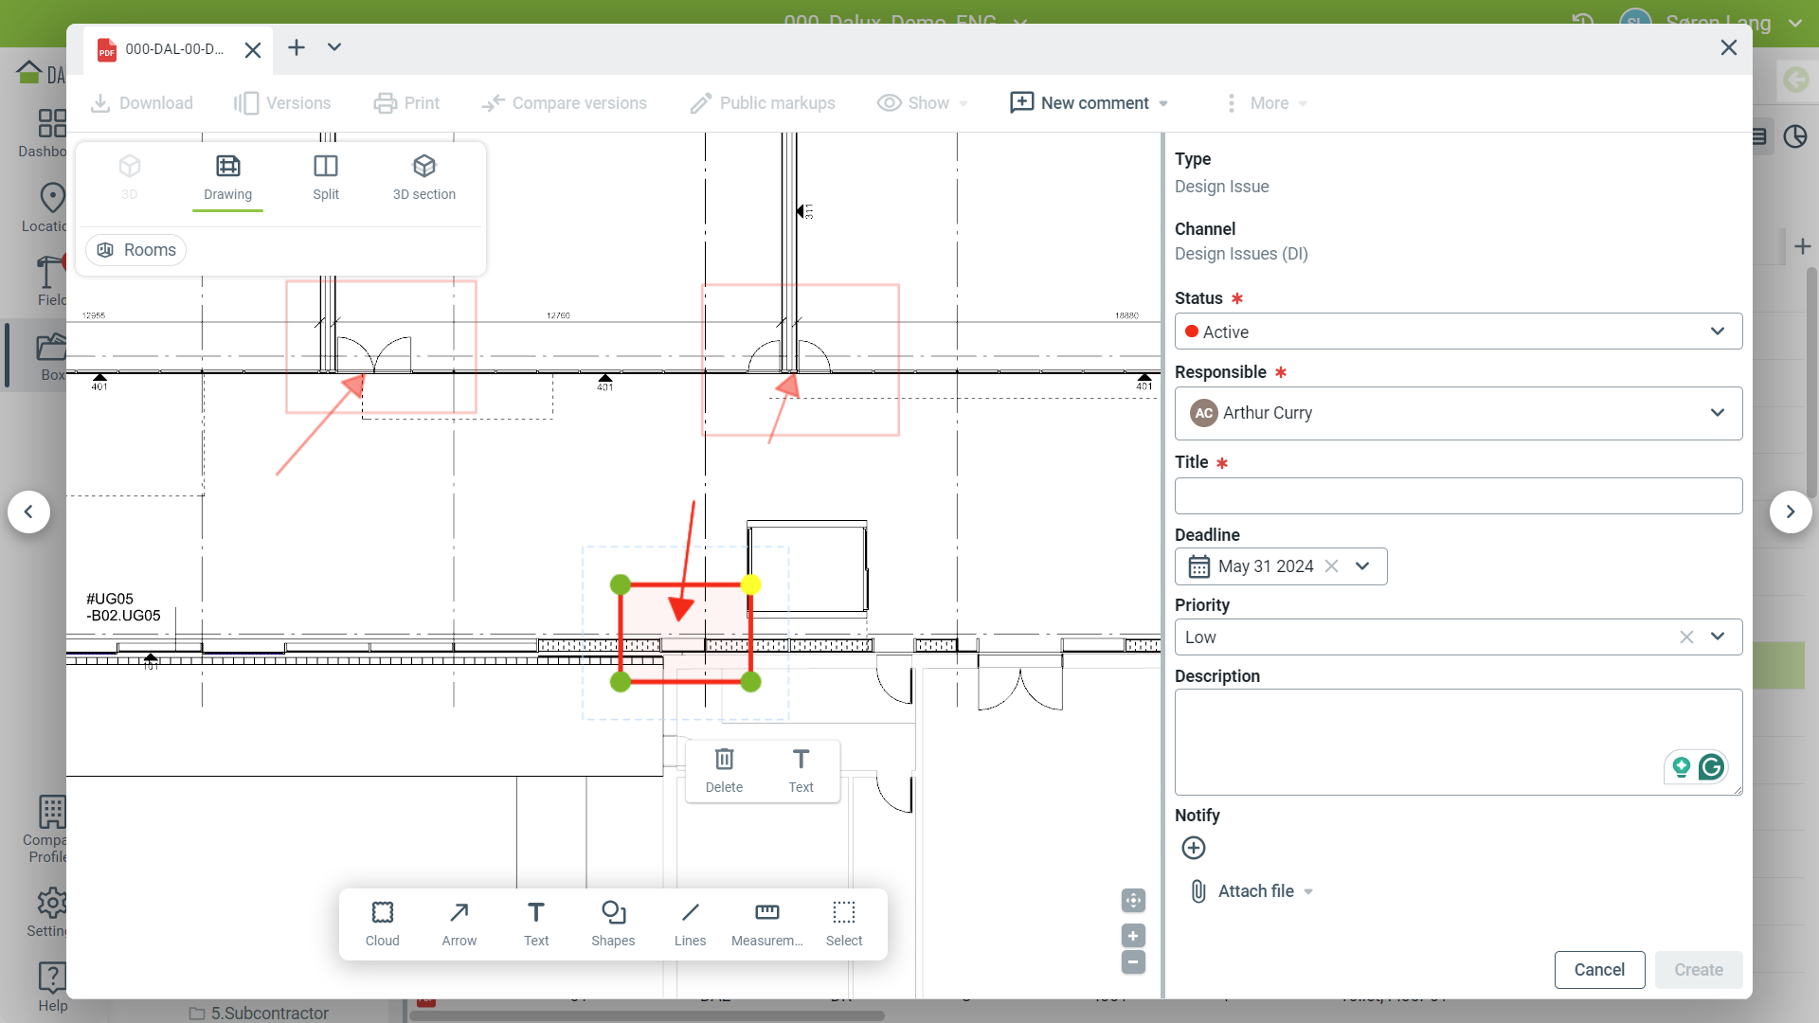The height and width of the screenshot is (1023, 1819).
Task: Open the Shapes markup tool
Action: pyautogui.click(x=613, y=924)
